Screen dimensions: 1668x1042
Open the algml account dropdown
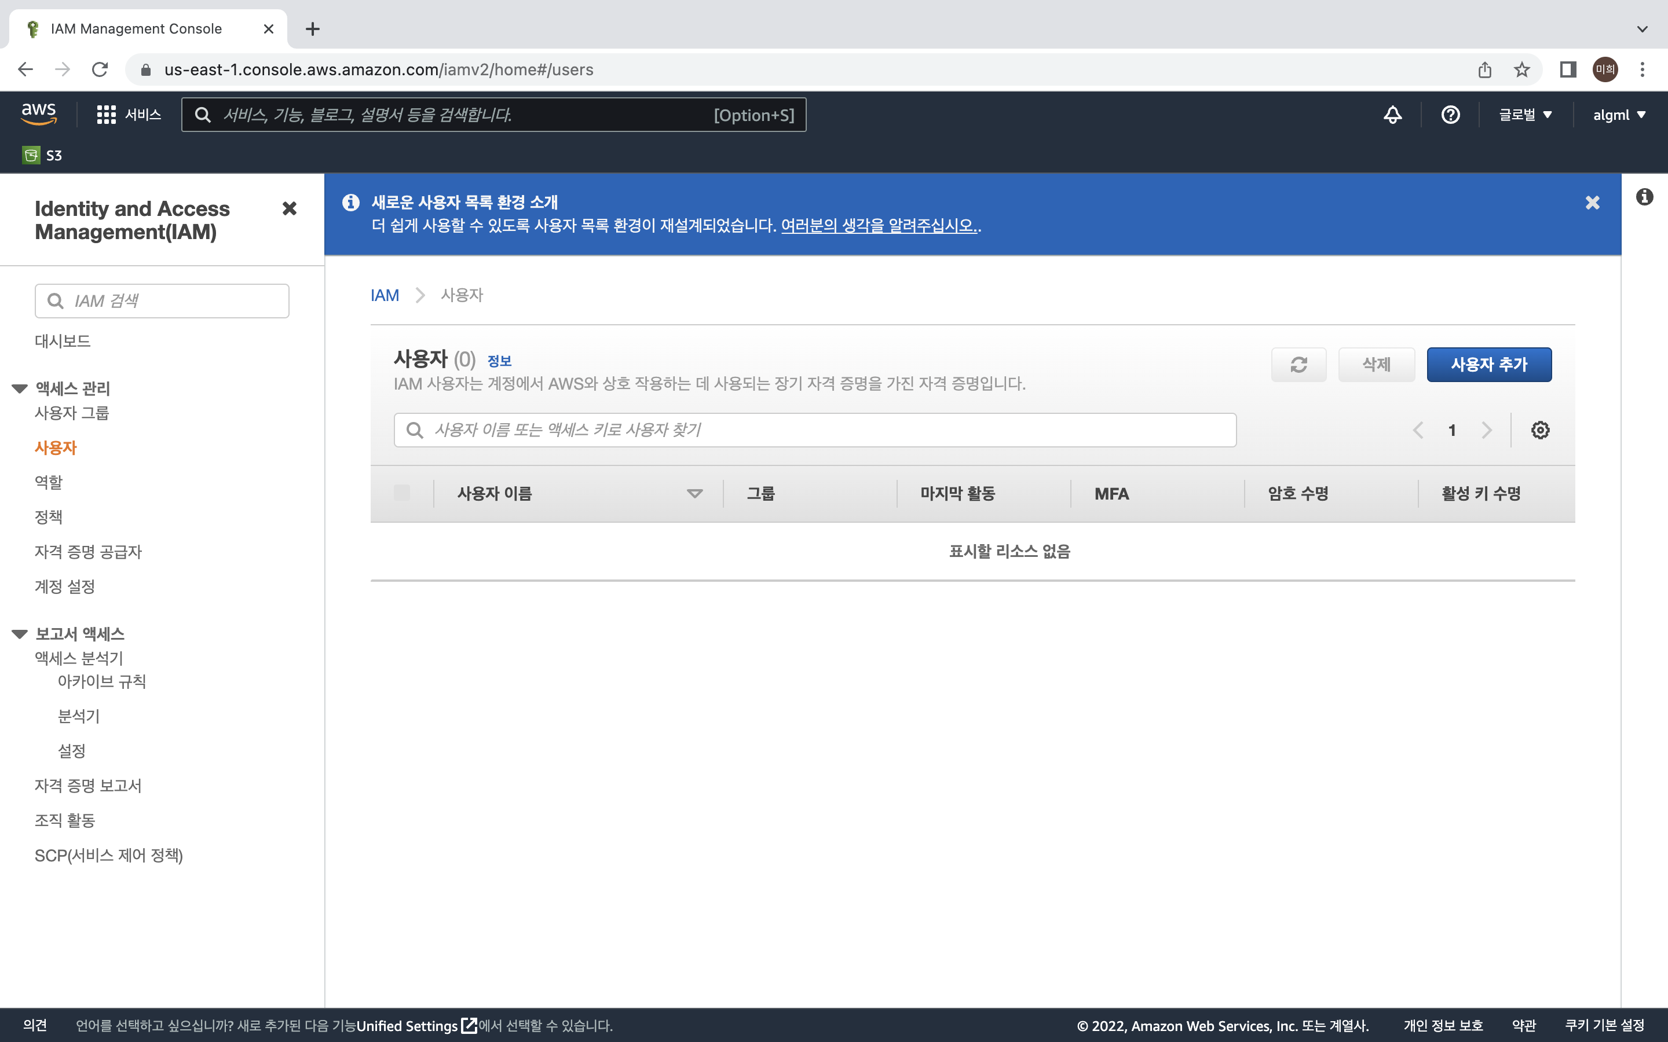(x=1619, y=115)
